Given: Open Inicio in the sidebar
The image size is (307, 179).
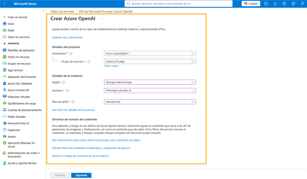Looking at the screenshot, I should pos(11,24).
